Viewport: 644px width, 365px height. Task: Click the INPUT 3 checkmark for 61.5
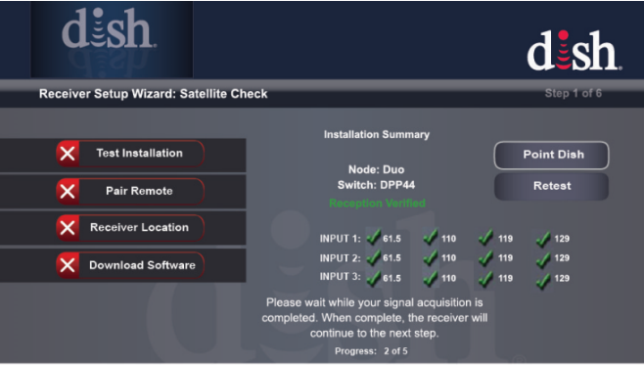373,278
